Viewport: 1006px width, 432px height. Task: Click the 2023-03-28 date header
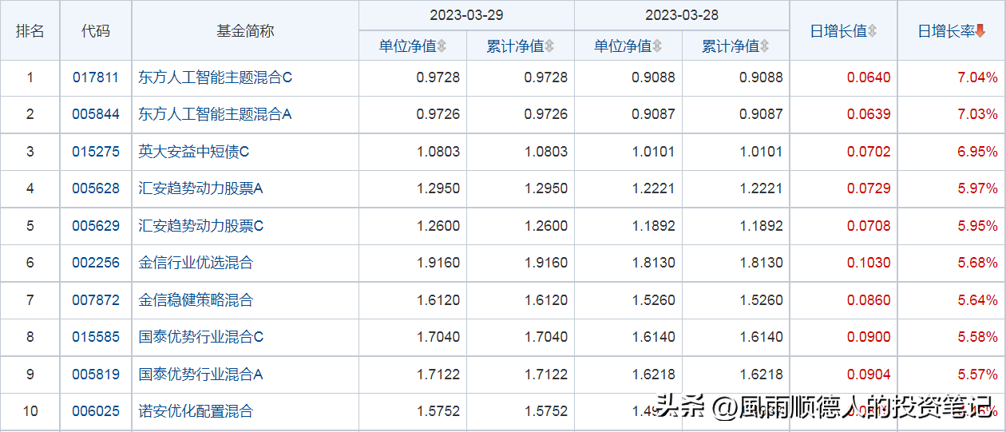(682, 15)
